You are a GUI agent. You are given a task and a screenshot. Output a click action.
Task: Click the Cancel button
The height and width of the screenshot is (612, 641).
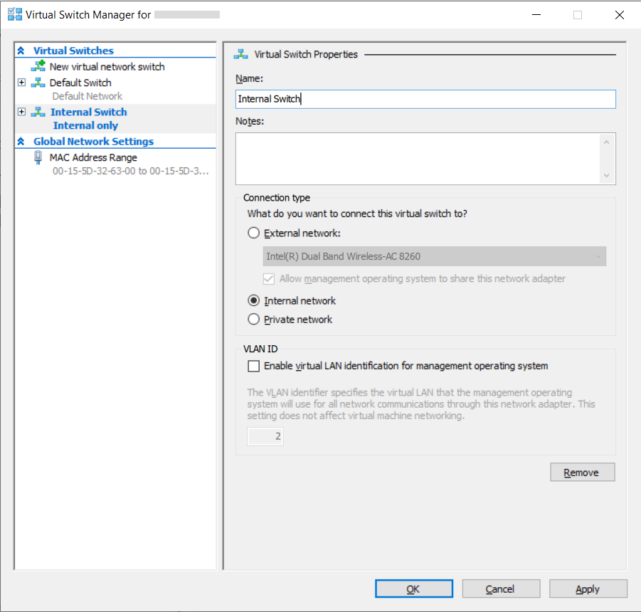pyautogui.click(x=501, y=589)
